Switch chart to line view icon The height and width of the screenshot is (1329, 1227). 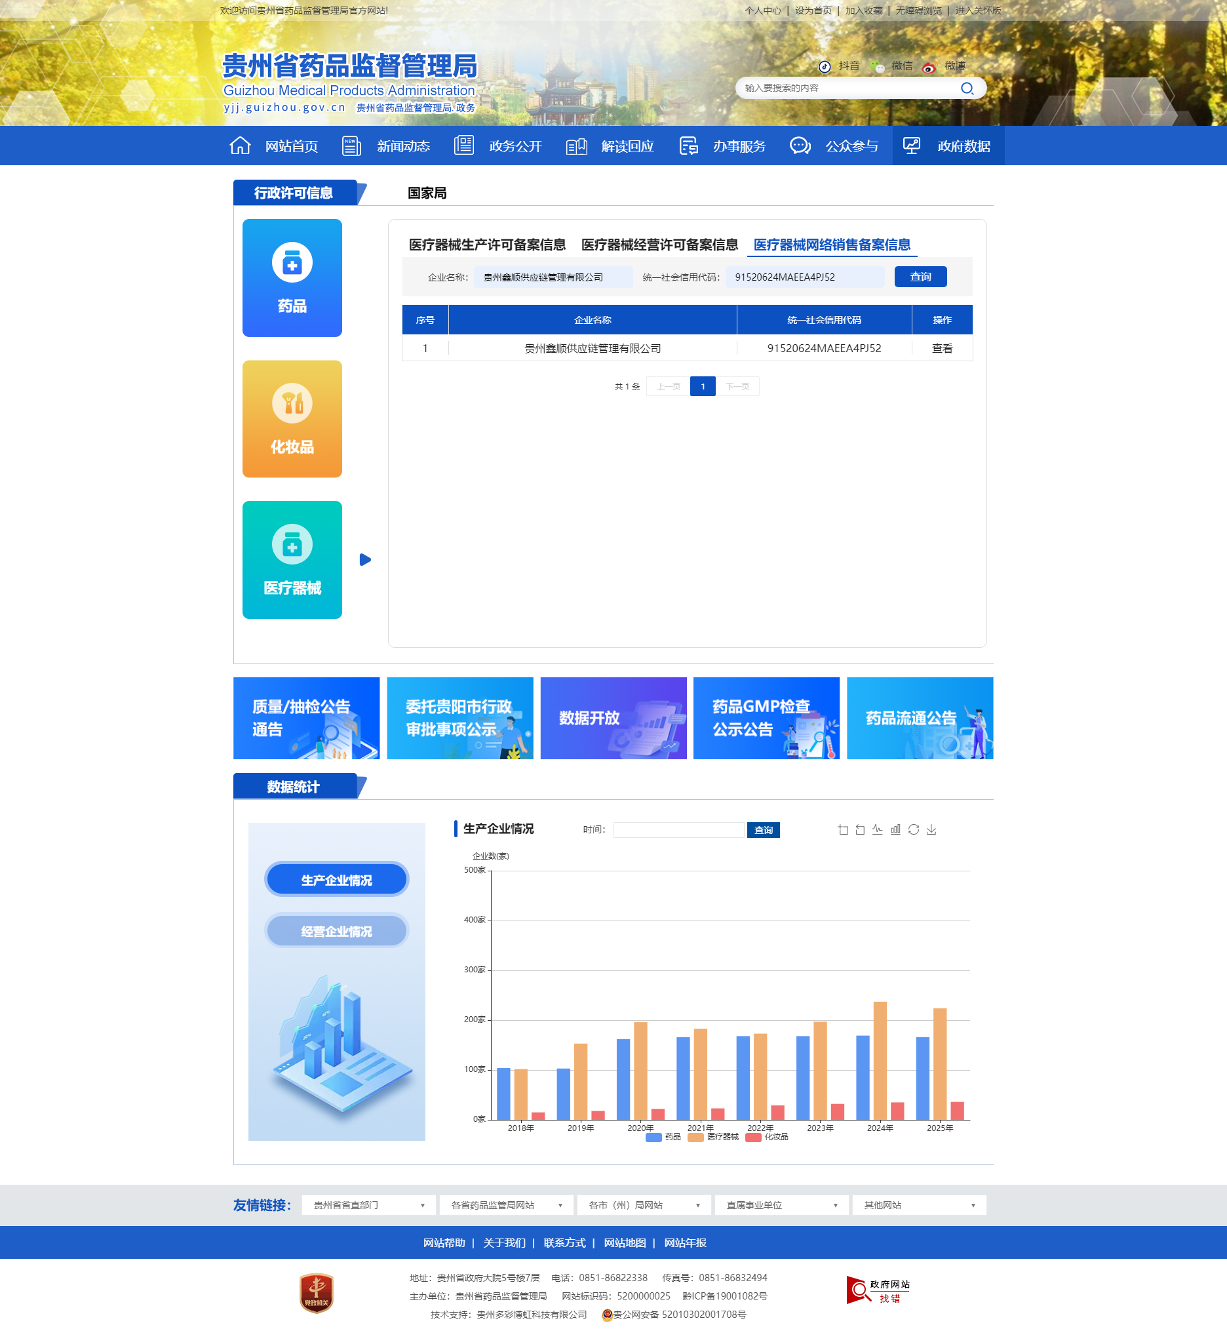878,829
